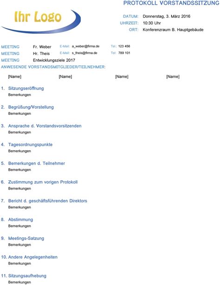This screenshot has width=220, height=285.
Task: Click Bemerkungen under Tagesordnungspunkte
Action: 19,151
